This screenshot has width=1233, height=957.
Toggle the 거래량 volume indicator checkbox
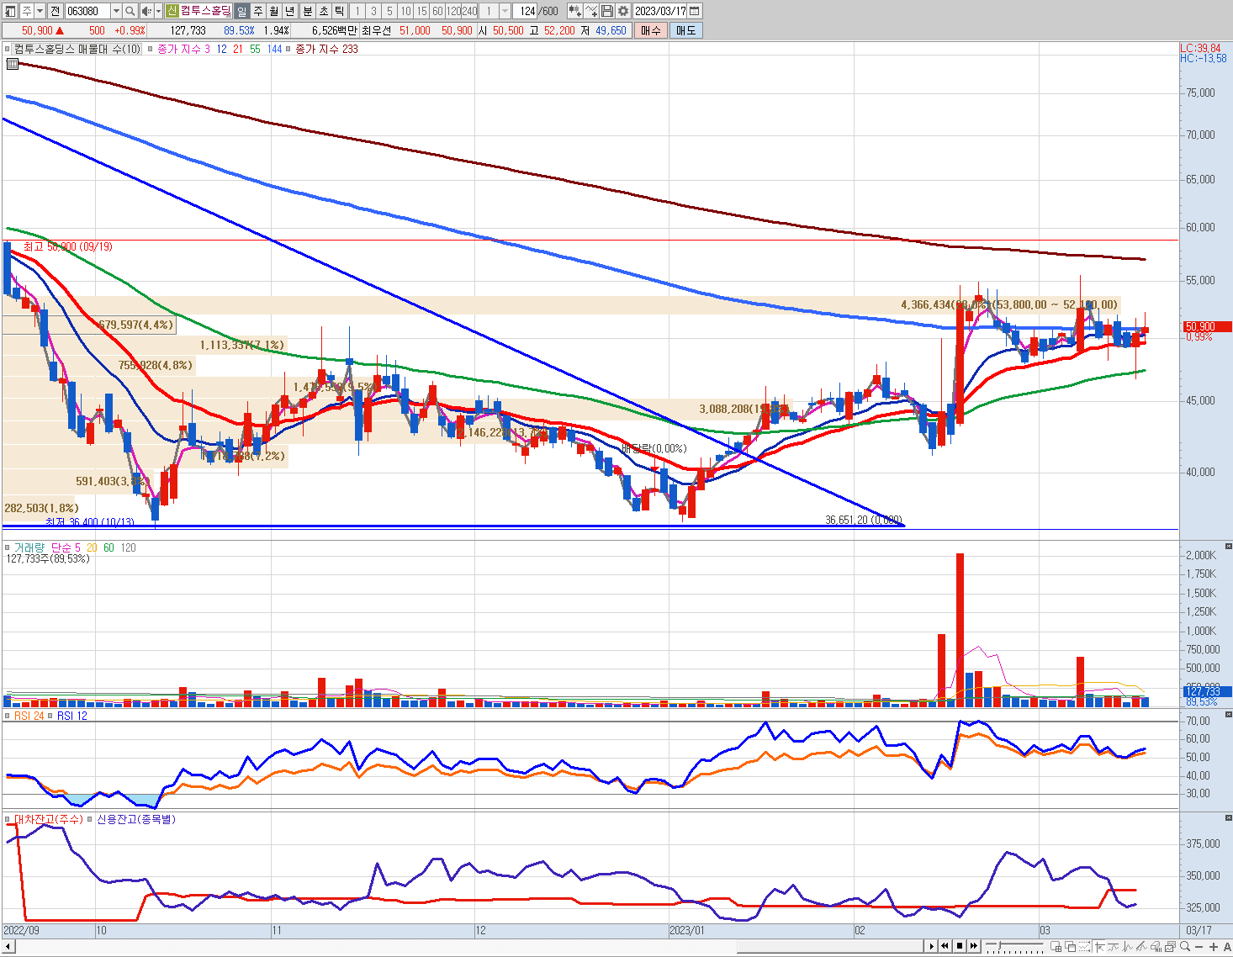(x=8, y=547)
